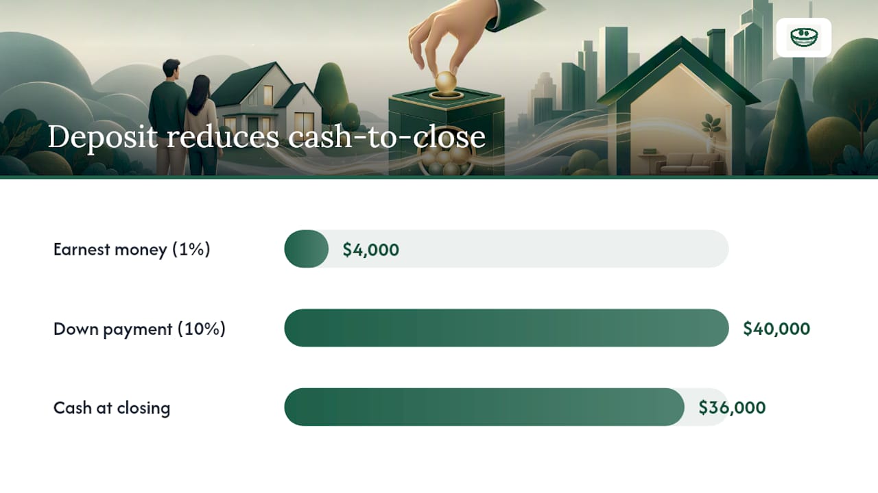Click the smiling bowl logo icon
Viewport: 878px width, 493px height.
coord(804,37)
